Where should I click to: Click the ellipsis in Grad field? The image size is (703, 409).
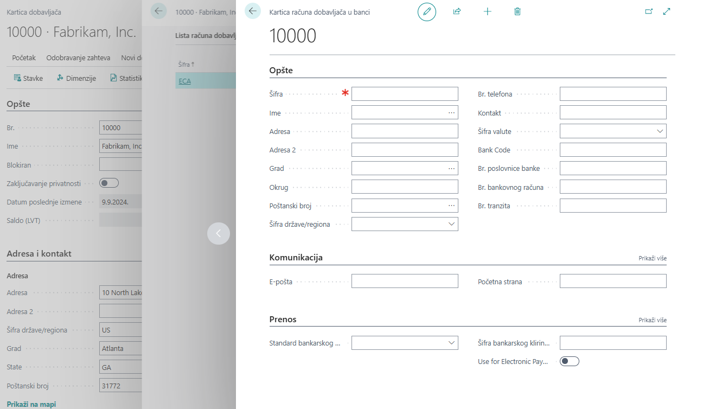click(x=451, y=169)
